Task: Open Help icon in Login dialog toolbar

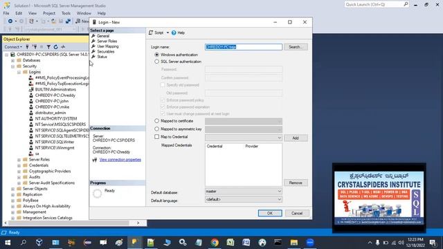Action: click(174, 33)
